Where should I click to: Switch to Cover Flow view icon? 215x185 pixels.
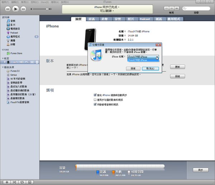[x=177, y=8]
